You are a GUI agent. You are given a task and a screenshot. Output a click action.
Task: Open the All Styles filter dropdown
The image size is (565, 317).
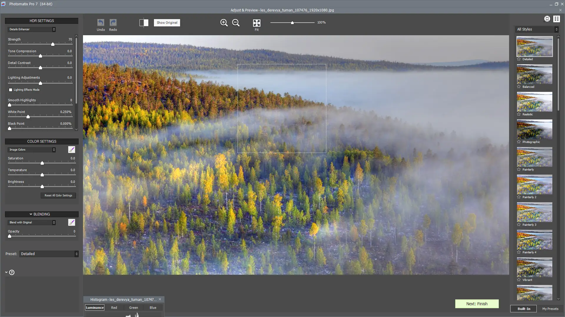click(x=537, y=29)
